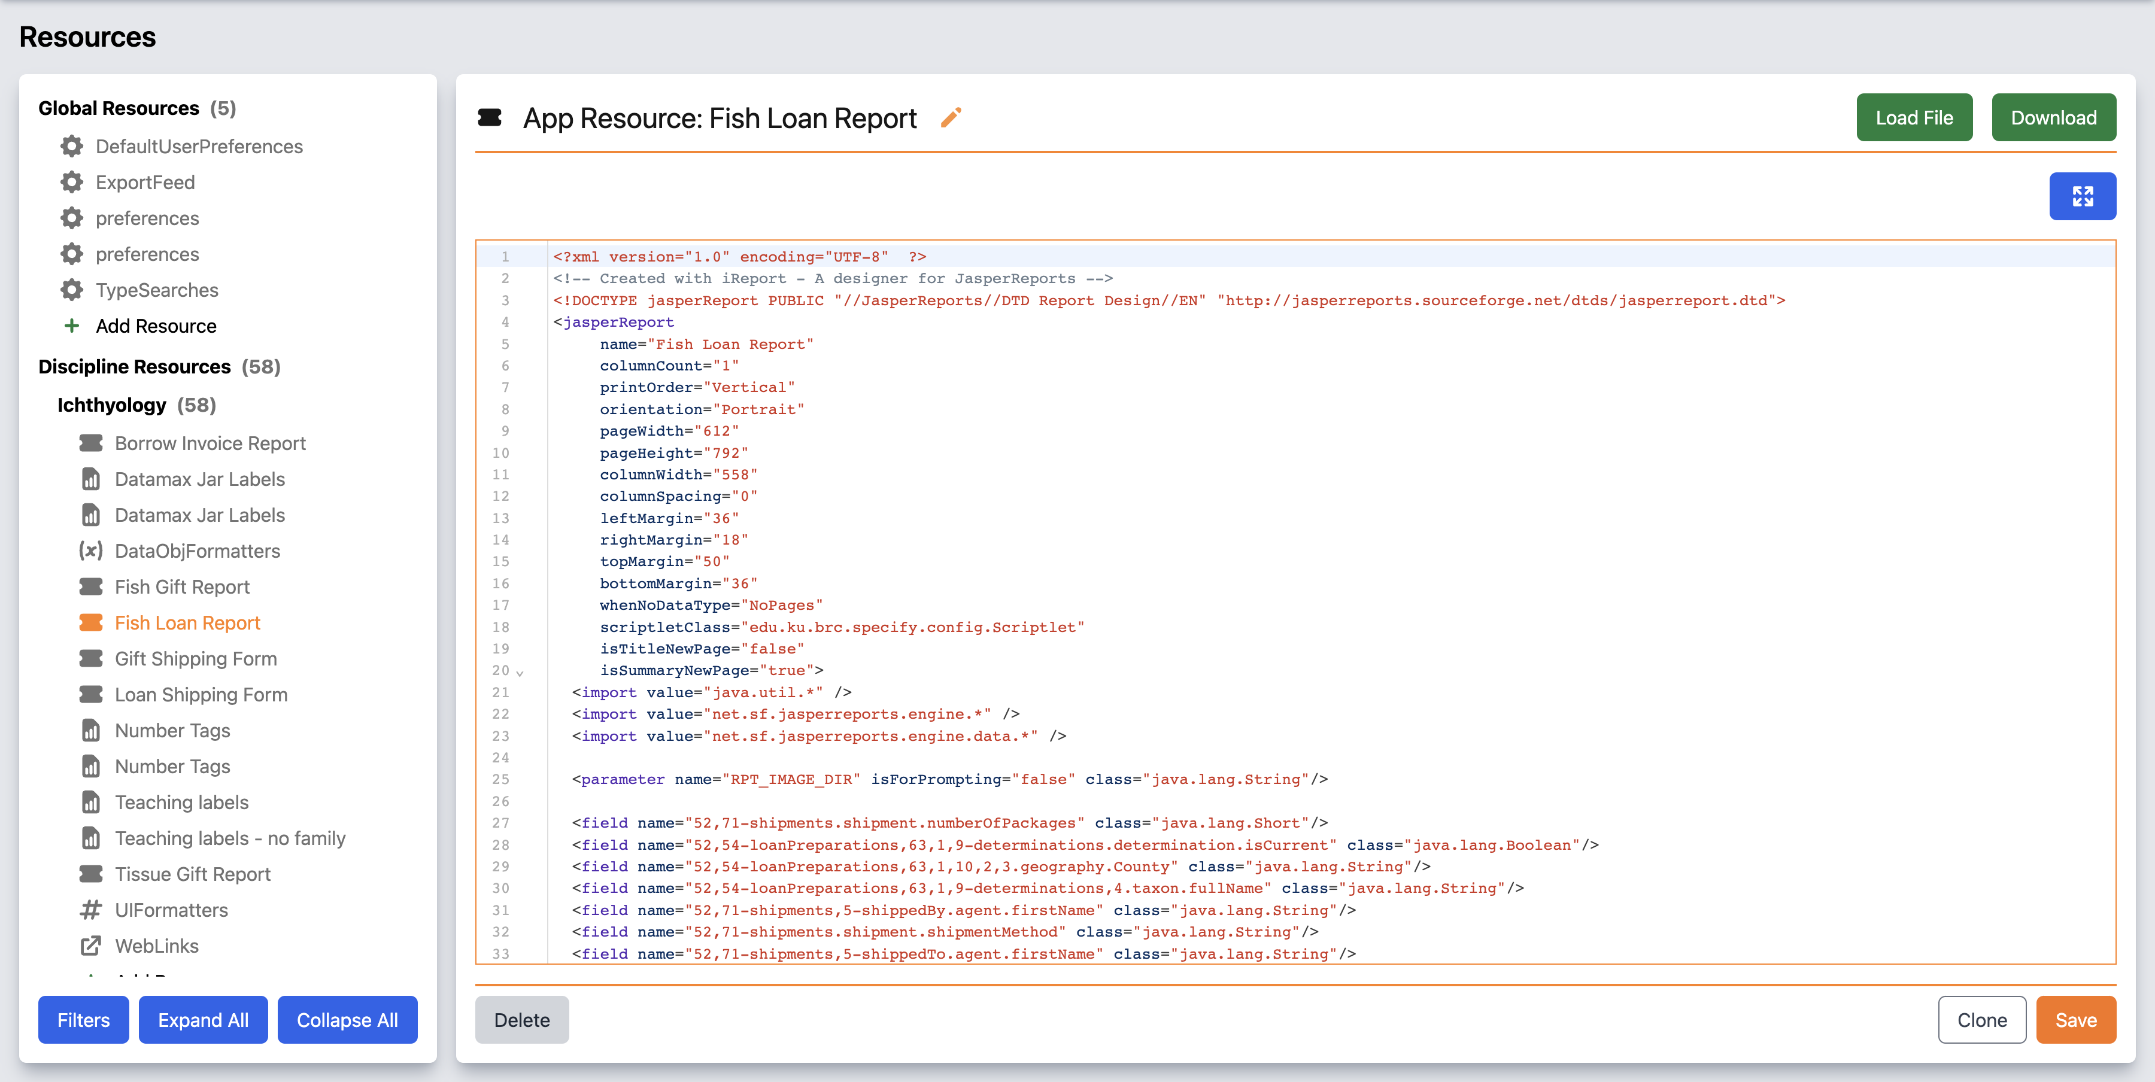Collapse the code fold arrow at line 20
Screen dimensions: 2155x1082
[520, 672]
